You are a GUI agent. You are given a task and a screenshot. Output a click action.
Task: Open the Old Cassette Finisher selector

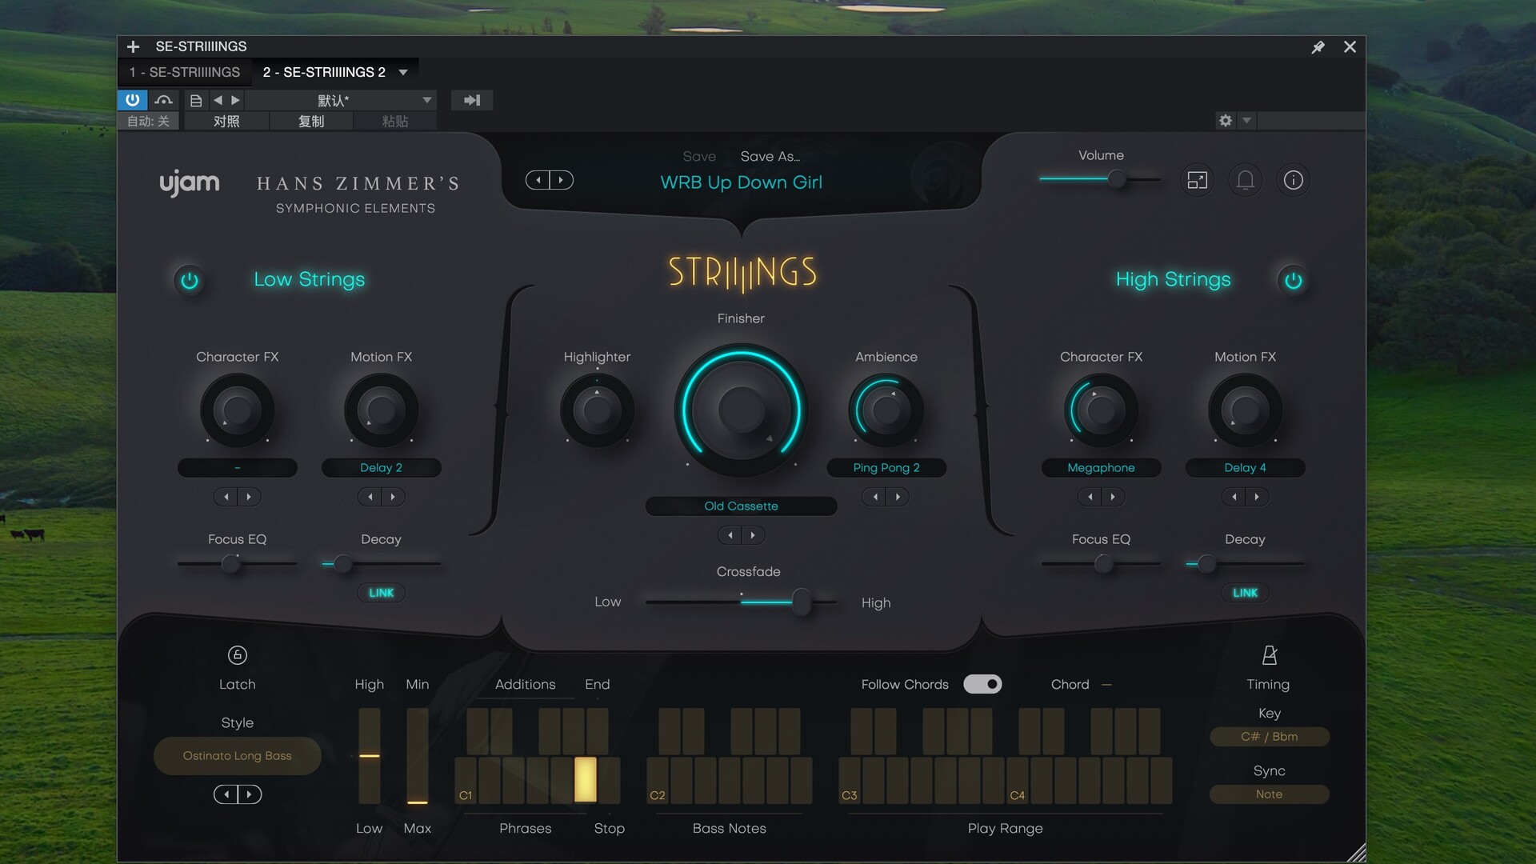click(x=742, y=506)
